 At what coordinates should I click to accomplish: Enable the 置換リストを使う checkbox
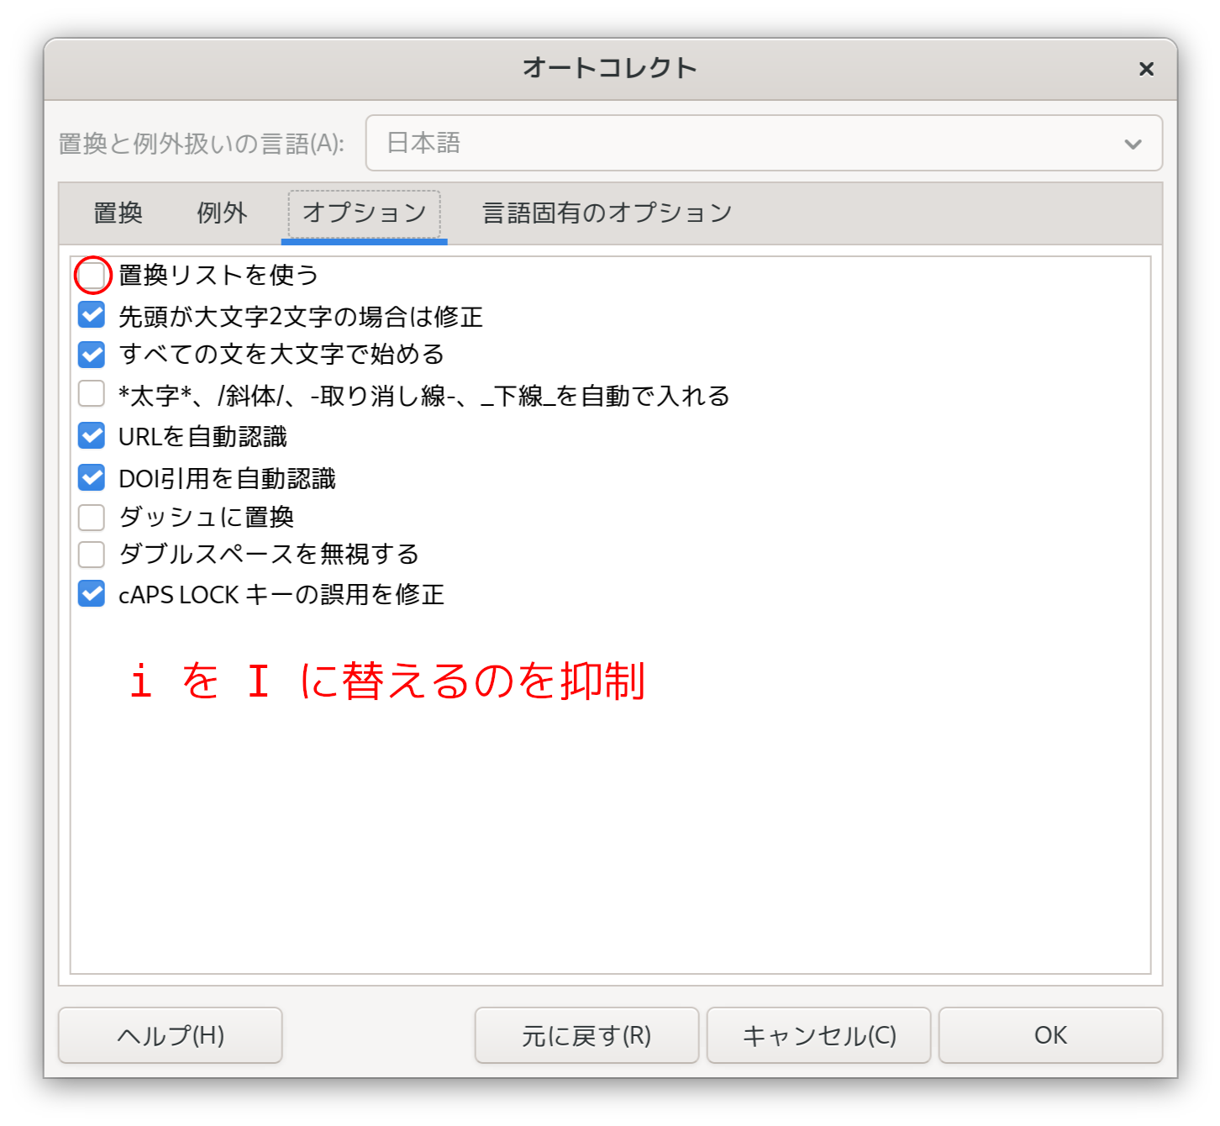92,275
